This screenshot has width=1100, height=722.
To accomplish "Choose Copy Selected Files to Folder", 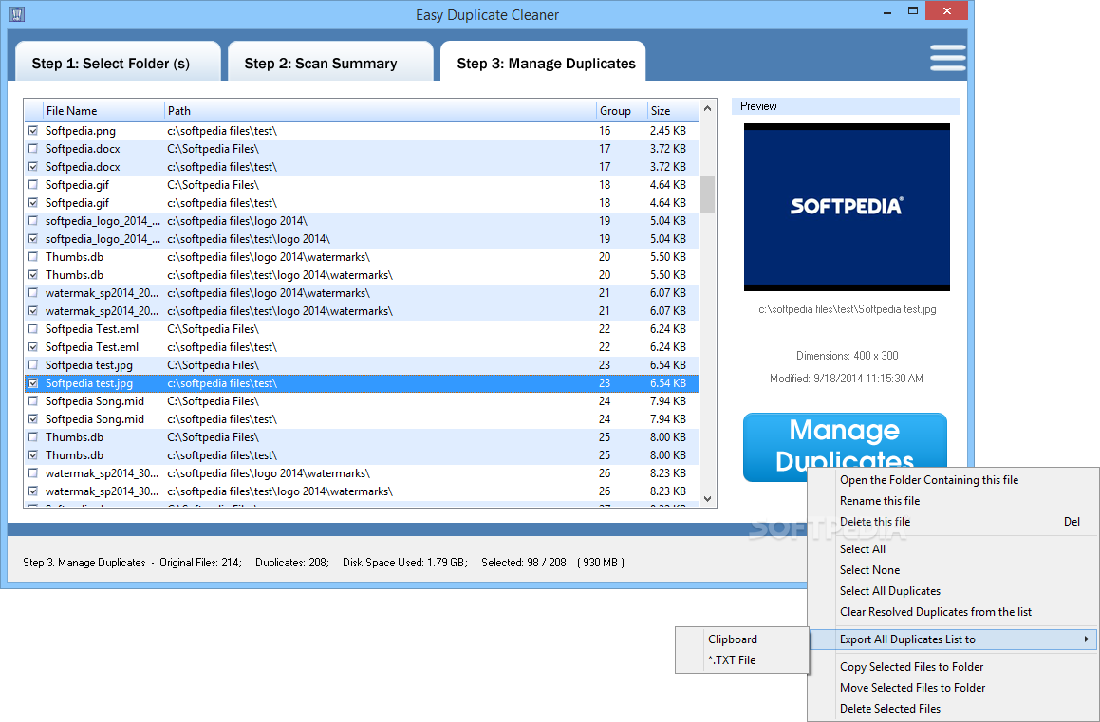I will tap(953, 667).
